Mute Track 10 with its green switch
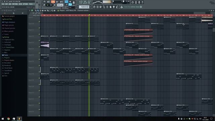Image resolution: width=215 pixels, height=121 pixels. (x=39, y=28)
